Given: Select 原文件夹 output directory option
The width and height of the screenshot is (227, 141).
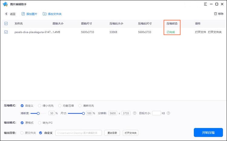Looking at the screenshot, I should coord(22,133).
